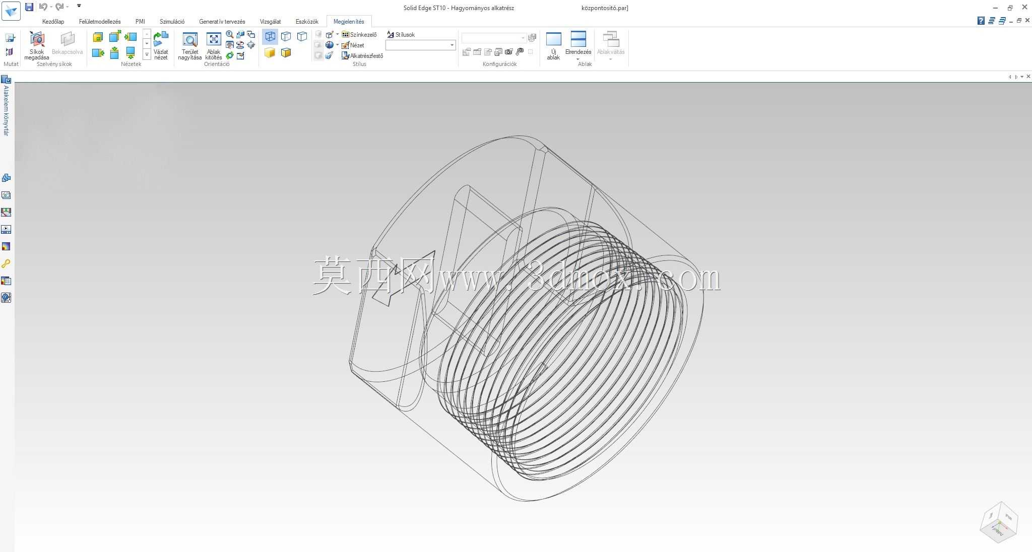Toggle the wireframe display style
The width and height of the screenshot is (1032, 552).
tap(270, 36)
